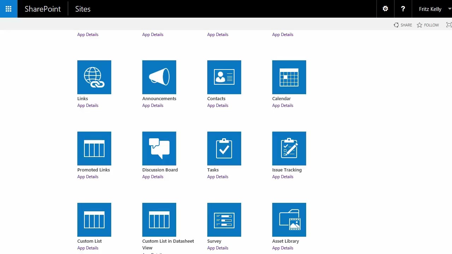The image size is (452, 254).
Task: Open App Details under Announcements
Action: (x=153, y=105)
